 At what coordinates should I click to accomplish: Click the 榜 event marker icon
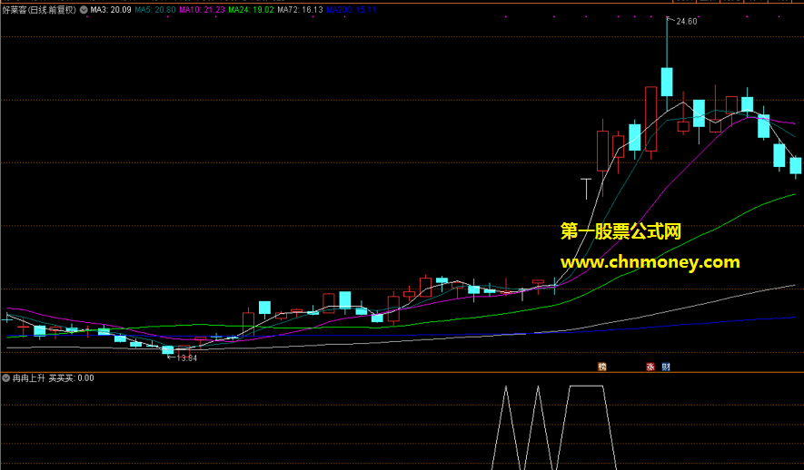pos(602,367)
